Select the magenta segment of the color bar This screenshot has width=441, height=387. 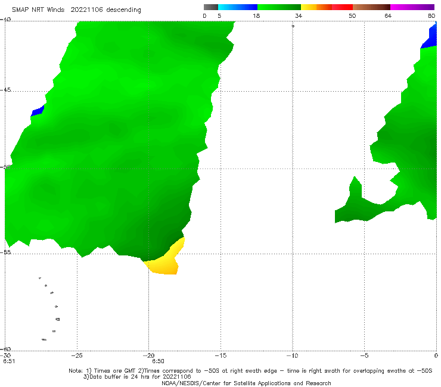(x=412, y=7)
